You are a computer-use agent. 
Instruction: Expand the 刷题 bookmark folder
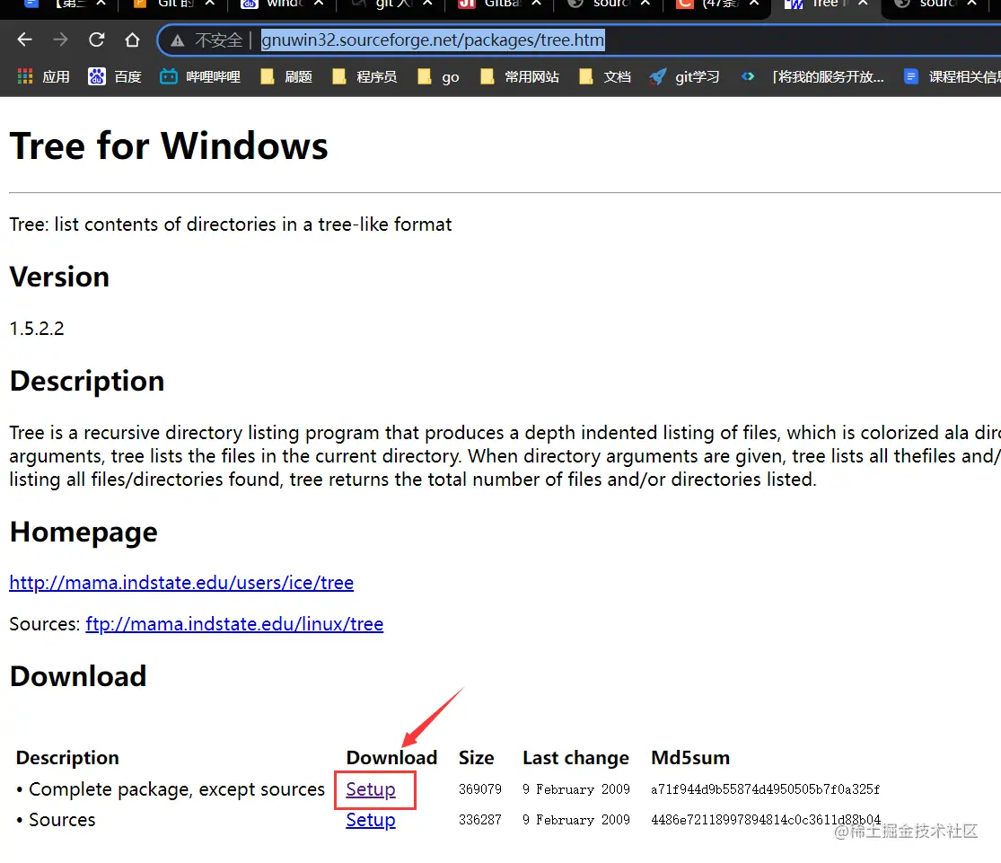[x=286, y=77]
